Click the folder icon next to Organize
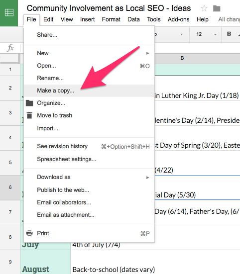The height and width of the screenshot is (274, 240). click(x=29, y=103)
